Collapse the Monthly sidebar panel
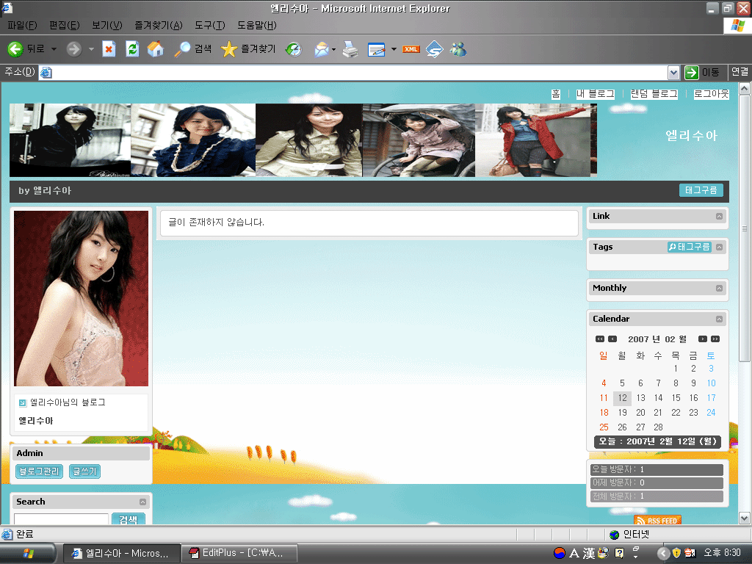The height and width of the screenshot is (564, 752). [719, 288]
